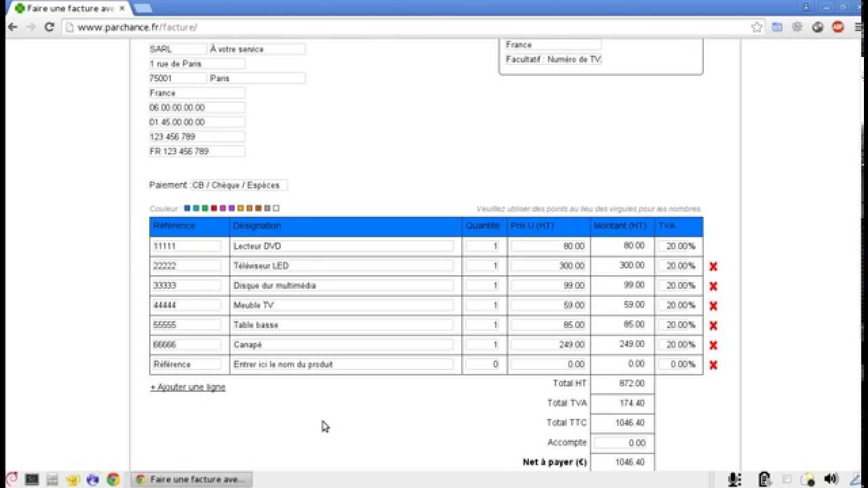Image resolution: width=868 pixels, height=488 pixels.
Task: Change the quantity for Meuble TV
Action: pos(483,305)
